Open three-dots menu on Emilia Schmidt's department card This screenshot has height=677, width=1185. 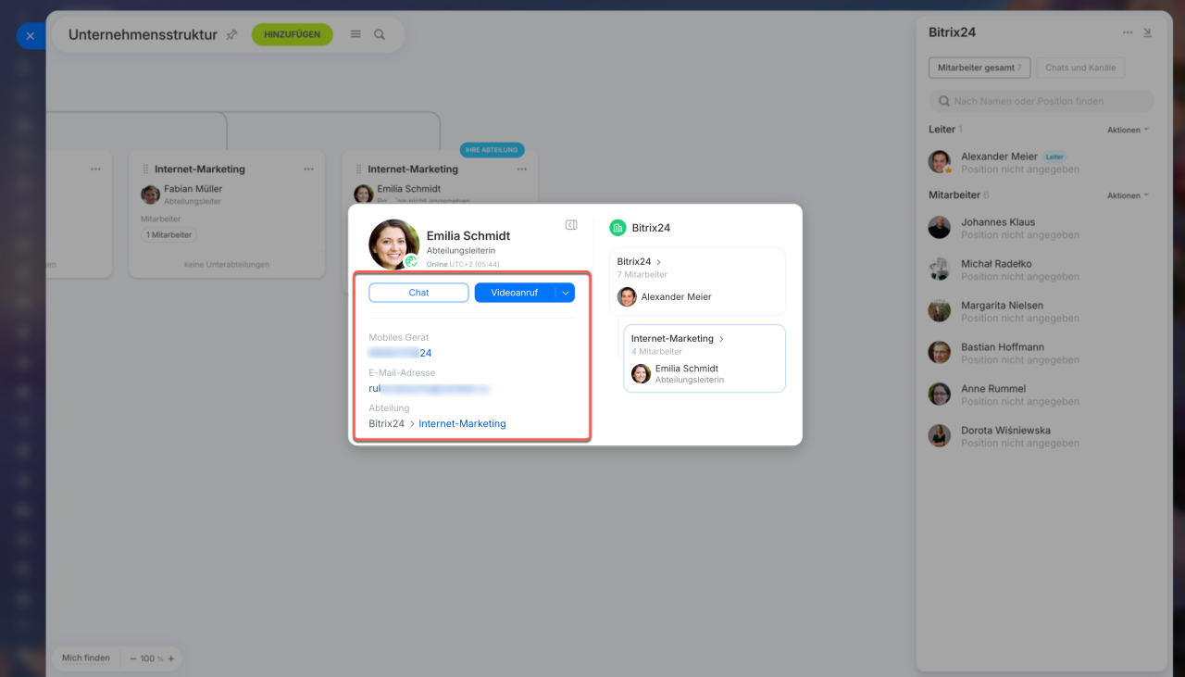(x=522, y=169)
